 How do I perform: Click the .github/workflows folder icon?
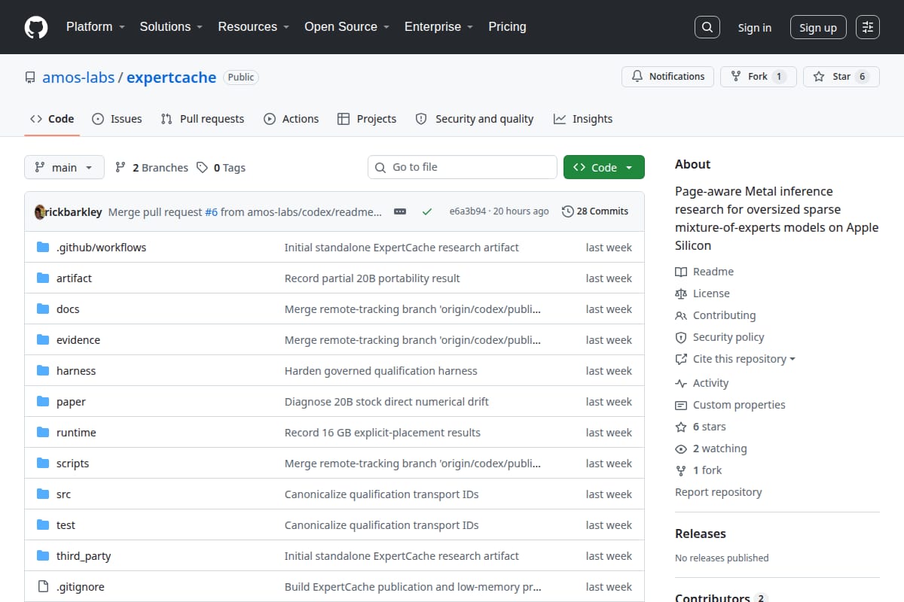point(43,247)
